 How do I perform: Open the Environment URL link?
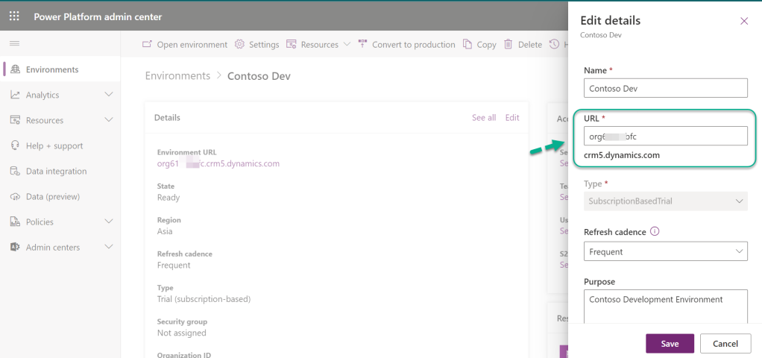tap(218, 163)
